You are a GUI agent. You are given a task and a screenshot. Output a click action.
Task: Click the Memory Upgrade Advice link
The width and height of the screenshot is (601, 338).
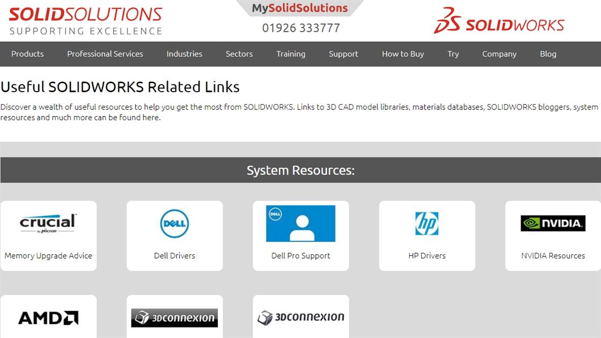click(48, 255)
